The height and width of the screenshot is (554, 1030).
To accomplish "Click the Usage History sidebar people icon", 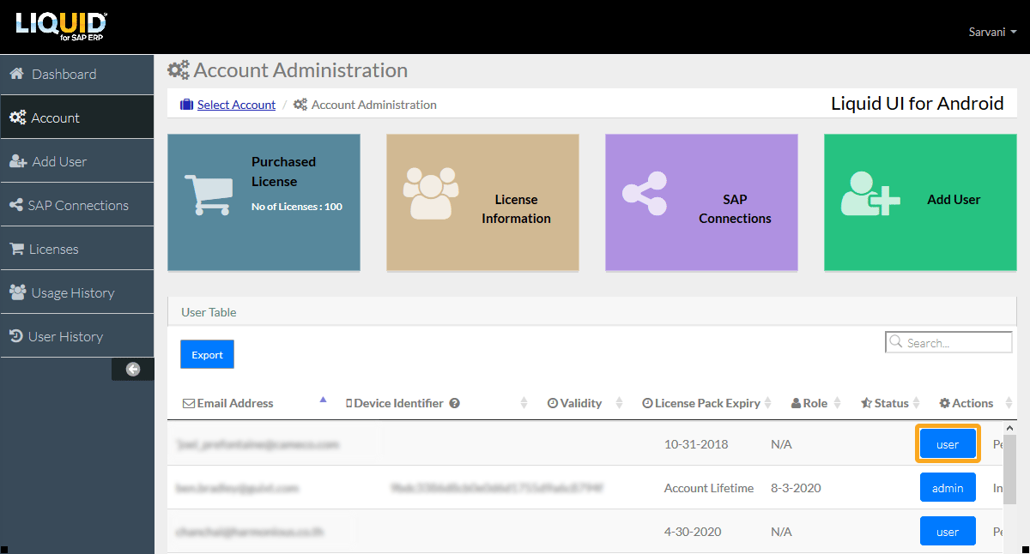I will [17, 292].
